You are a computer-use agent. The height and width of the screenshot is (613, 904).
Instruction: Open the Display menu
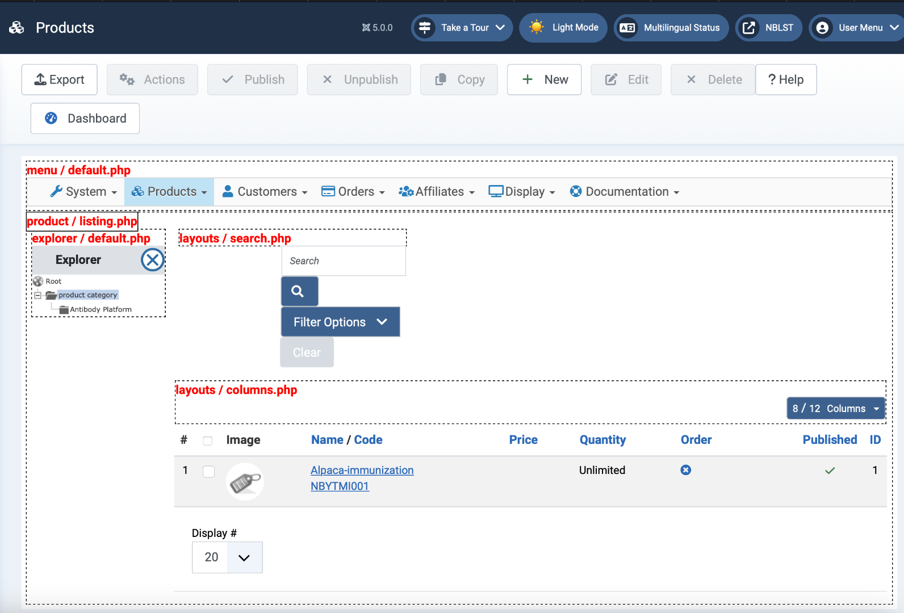[x=522, y=192]
